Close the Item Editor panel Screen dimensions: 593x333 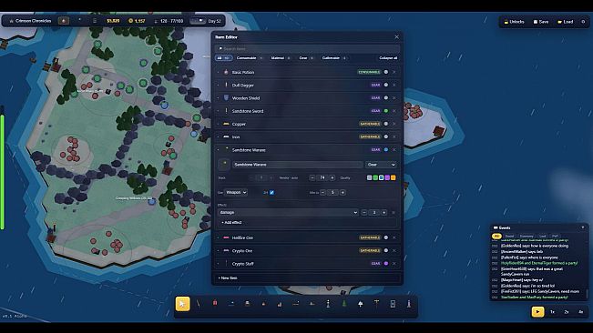pyautogui.click(x=396, y=37)
